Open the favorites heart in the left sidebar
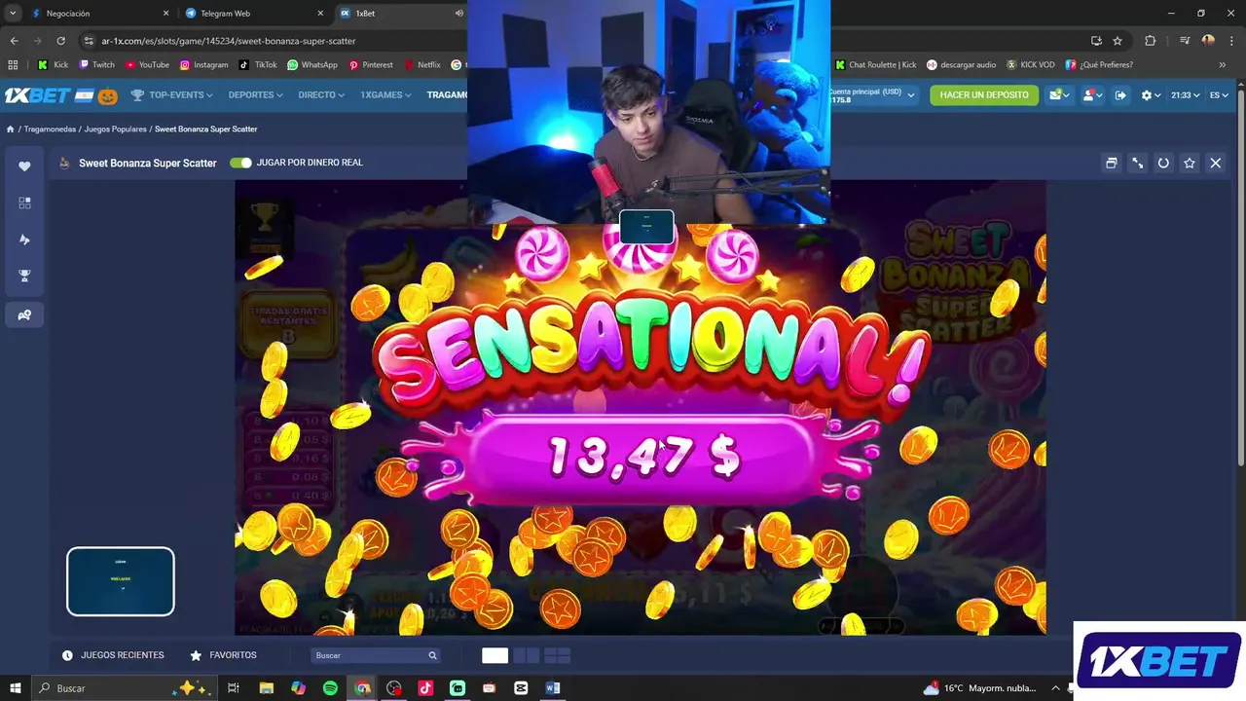The image size is (1246, 701). point(24,166)
